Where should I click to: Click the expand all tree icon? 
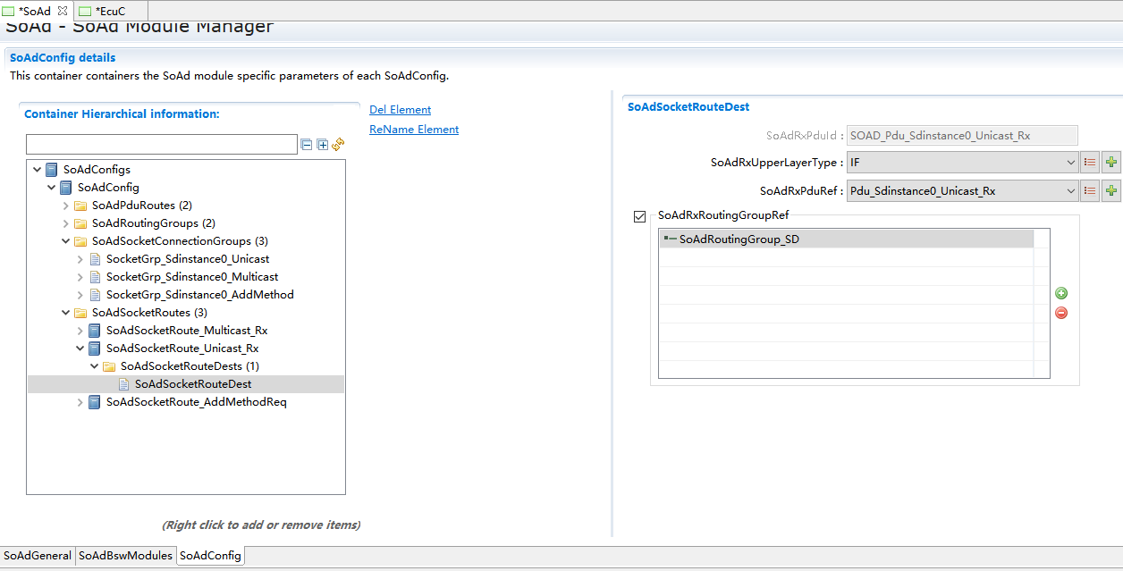click(x=323, y=144)
